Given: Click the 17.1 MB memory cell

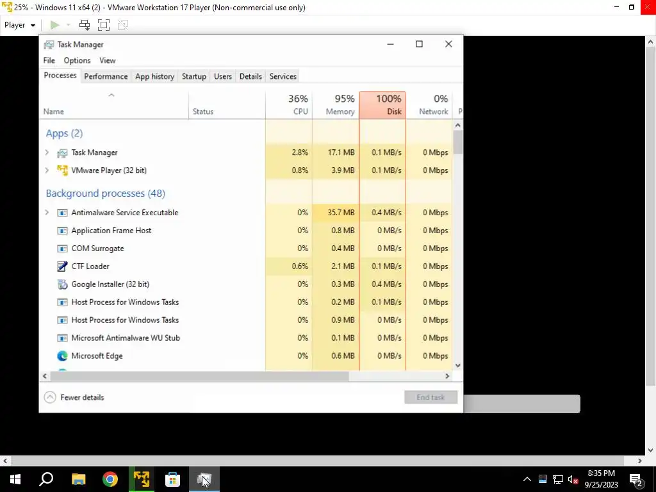Looking at the screenshot, I should point(336,152).
